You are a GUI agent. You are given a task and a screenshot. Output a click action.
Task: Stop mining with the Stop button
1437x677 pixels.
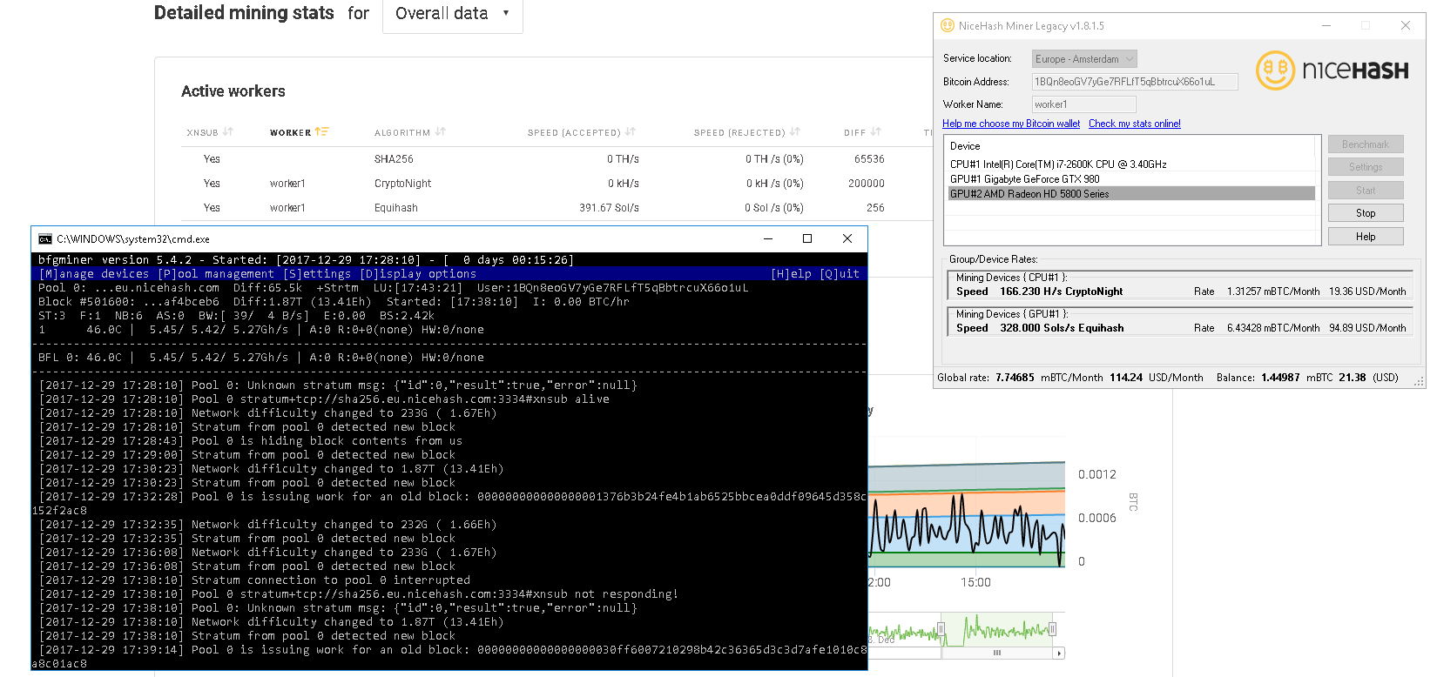point(1366,213)
